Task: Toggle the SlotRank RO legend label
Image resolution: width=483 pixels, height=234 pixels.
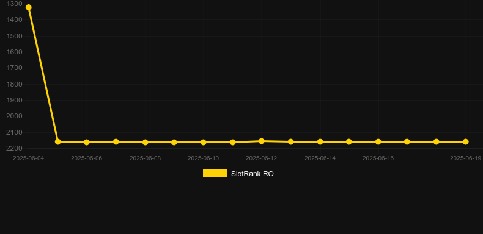Action: 253,174
